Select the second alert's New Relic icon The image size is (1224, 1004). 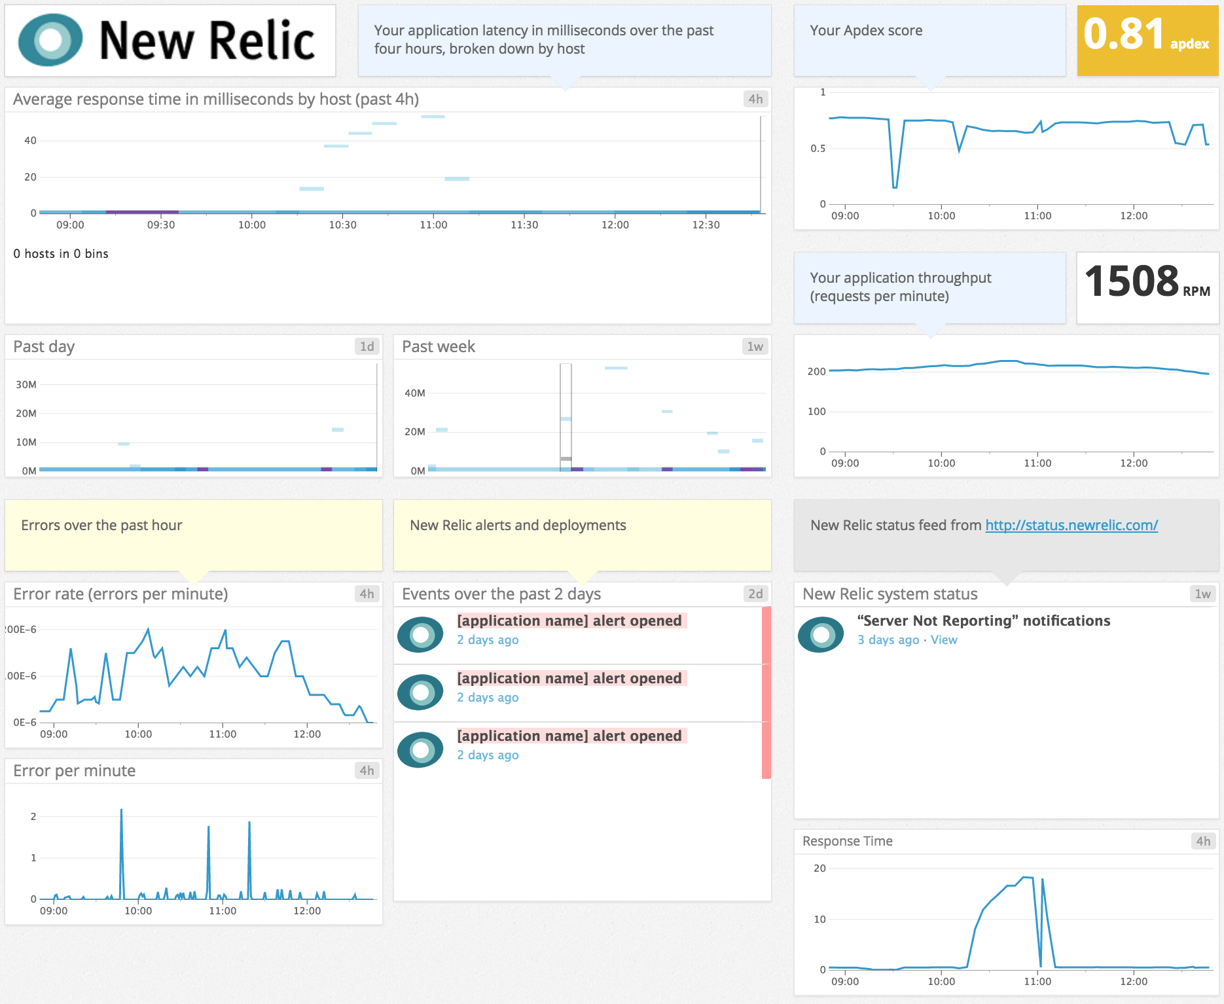pos(420,691)
